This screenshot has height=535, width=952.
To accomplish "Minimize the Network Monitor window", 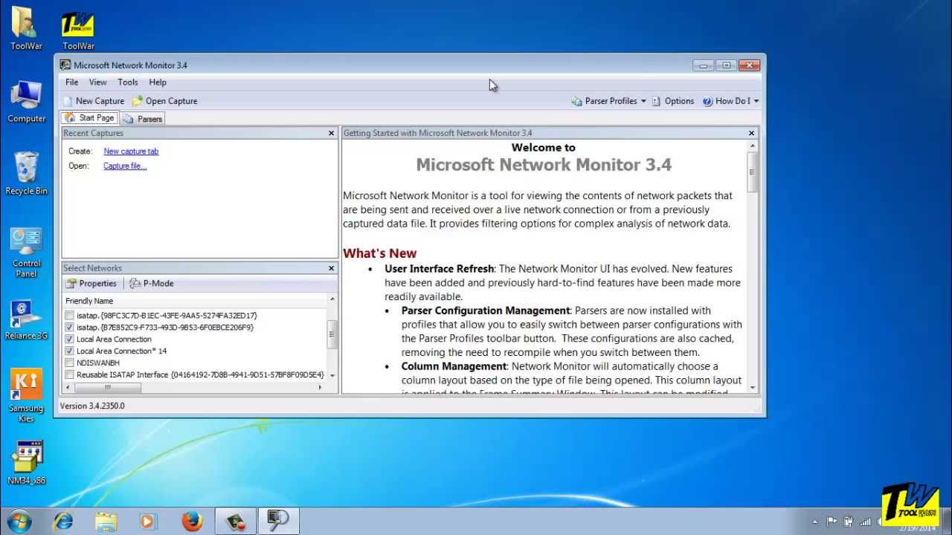I will click(x=704, y=65).
